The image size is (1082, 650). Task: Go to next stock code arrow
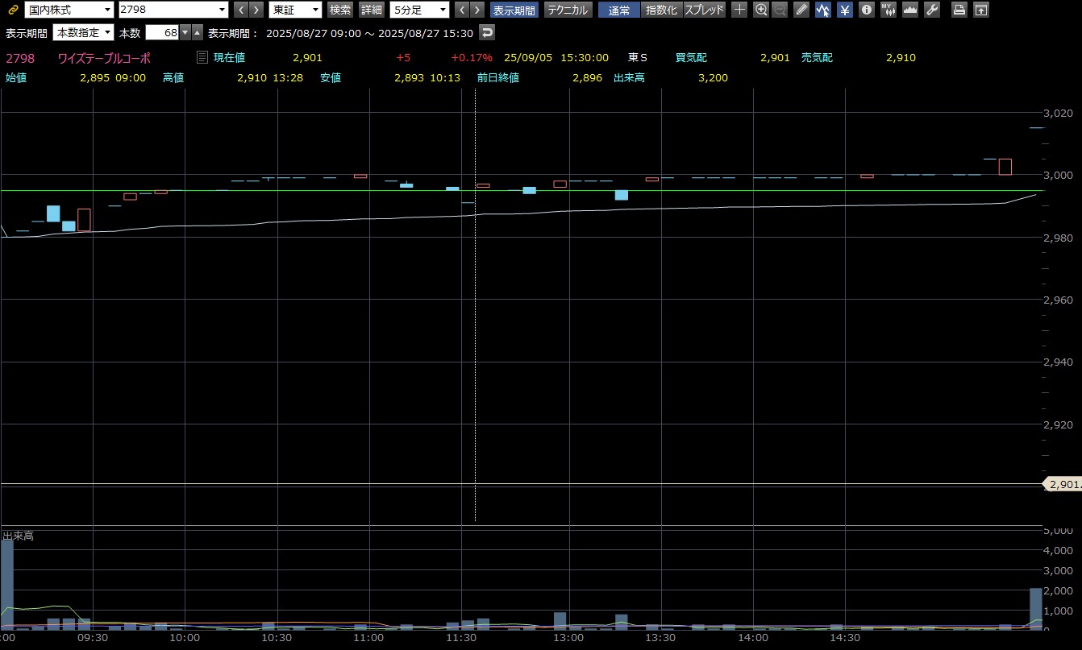coord(256,10)
